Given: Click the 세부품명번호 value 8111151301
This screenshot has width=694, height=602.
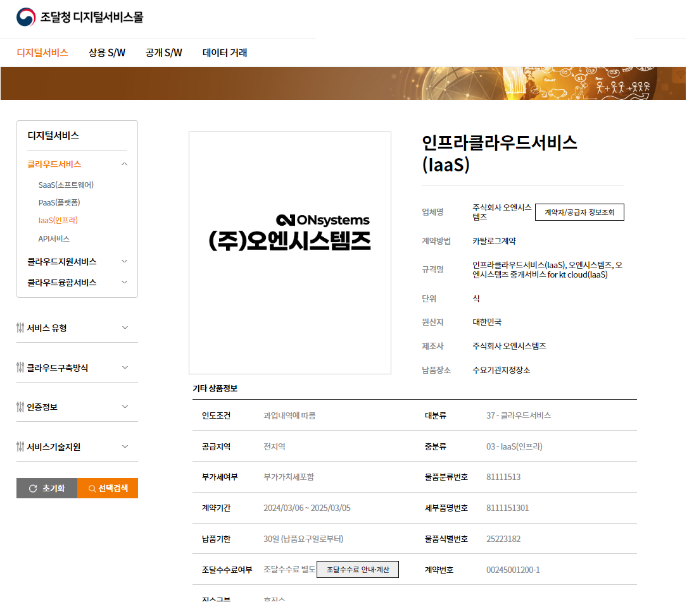Looking at the screenshot, I should click(x=507, y=508).
